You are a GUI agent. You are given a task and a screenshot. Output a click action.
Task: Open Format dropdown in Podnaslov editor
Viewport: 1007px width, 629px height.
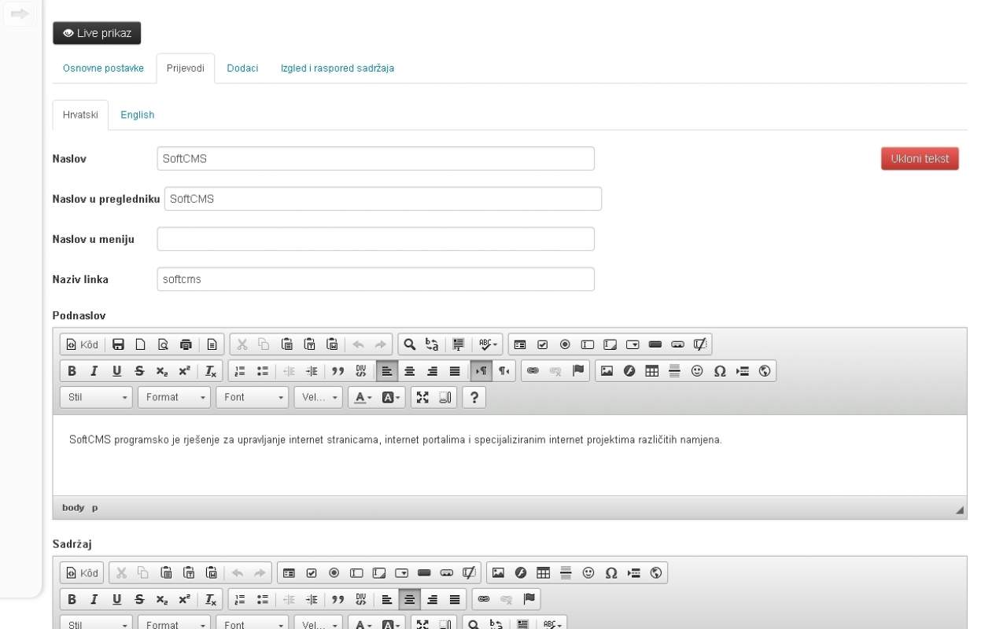(174, 397)
